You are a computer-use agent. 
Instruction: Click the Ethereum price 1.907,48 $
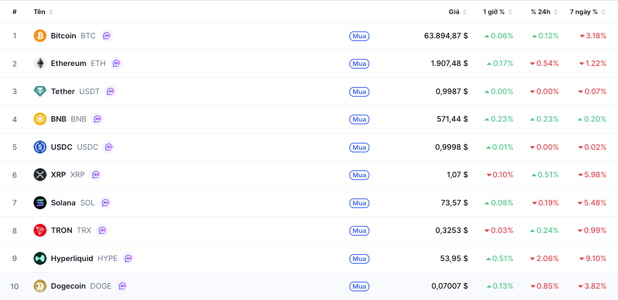(x=450, y=63)
